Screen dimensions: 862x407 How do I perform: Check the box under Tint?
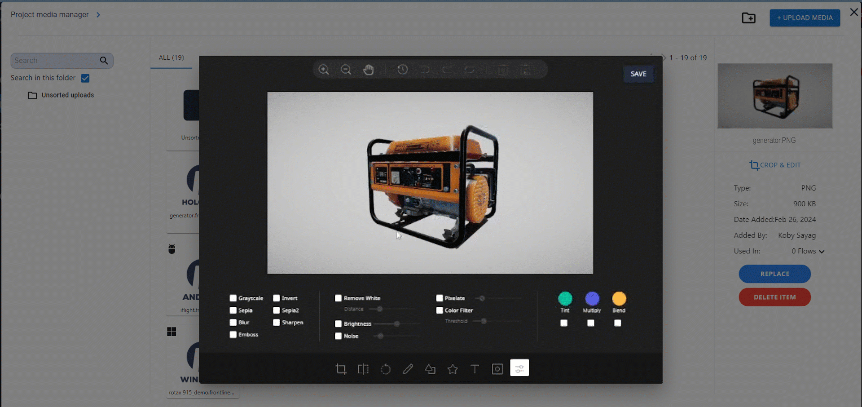[564, 323]
